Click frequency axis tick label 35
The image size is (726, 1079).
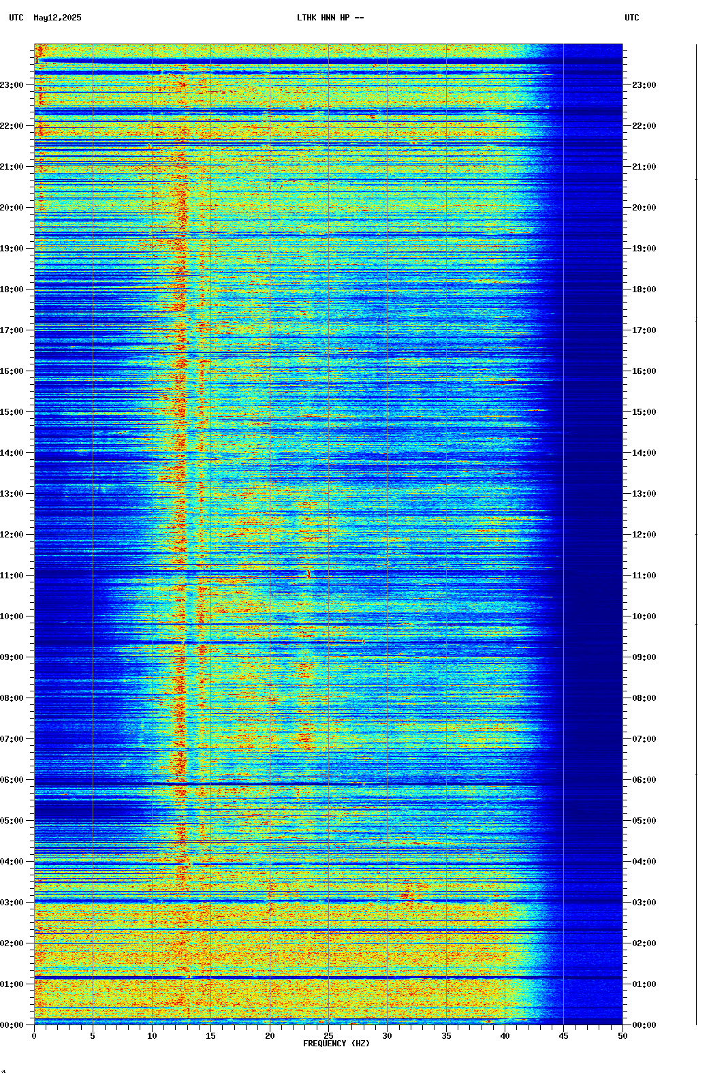click(x=446, y=1036)
